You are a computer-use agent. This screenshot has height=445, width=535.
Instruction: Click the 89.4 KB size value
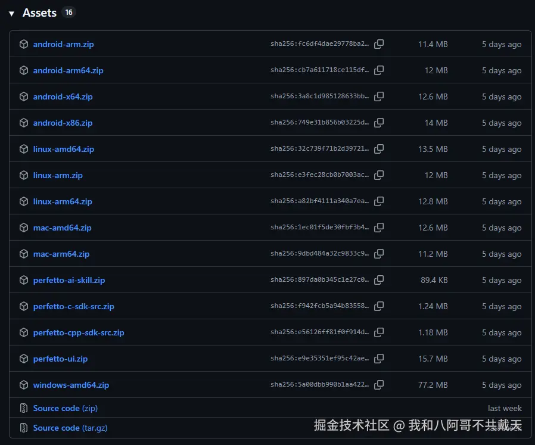pos(434,280)
